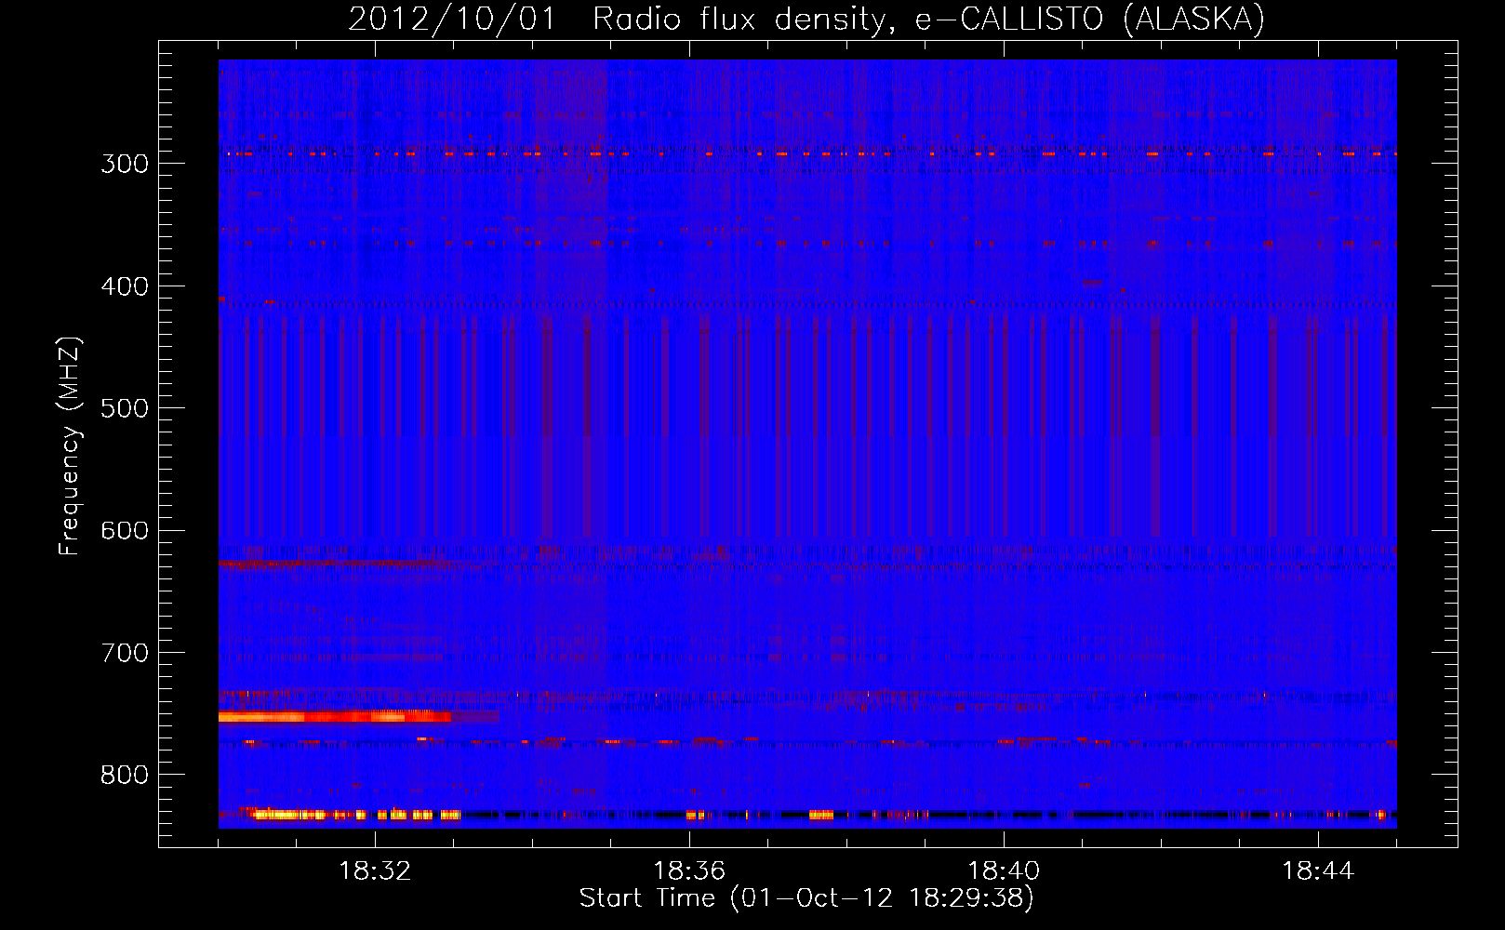The height and width of the screenshot is (930, 1505).
Task: Click the 'Frequency (MHZ)' axis label
Action: click(71, 445)
